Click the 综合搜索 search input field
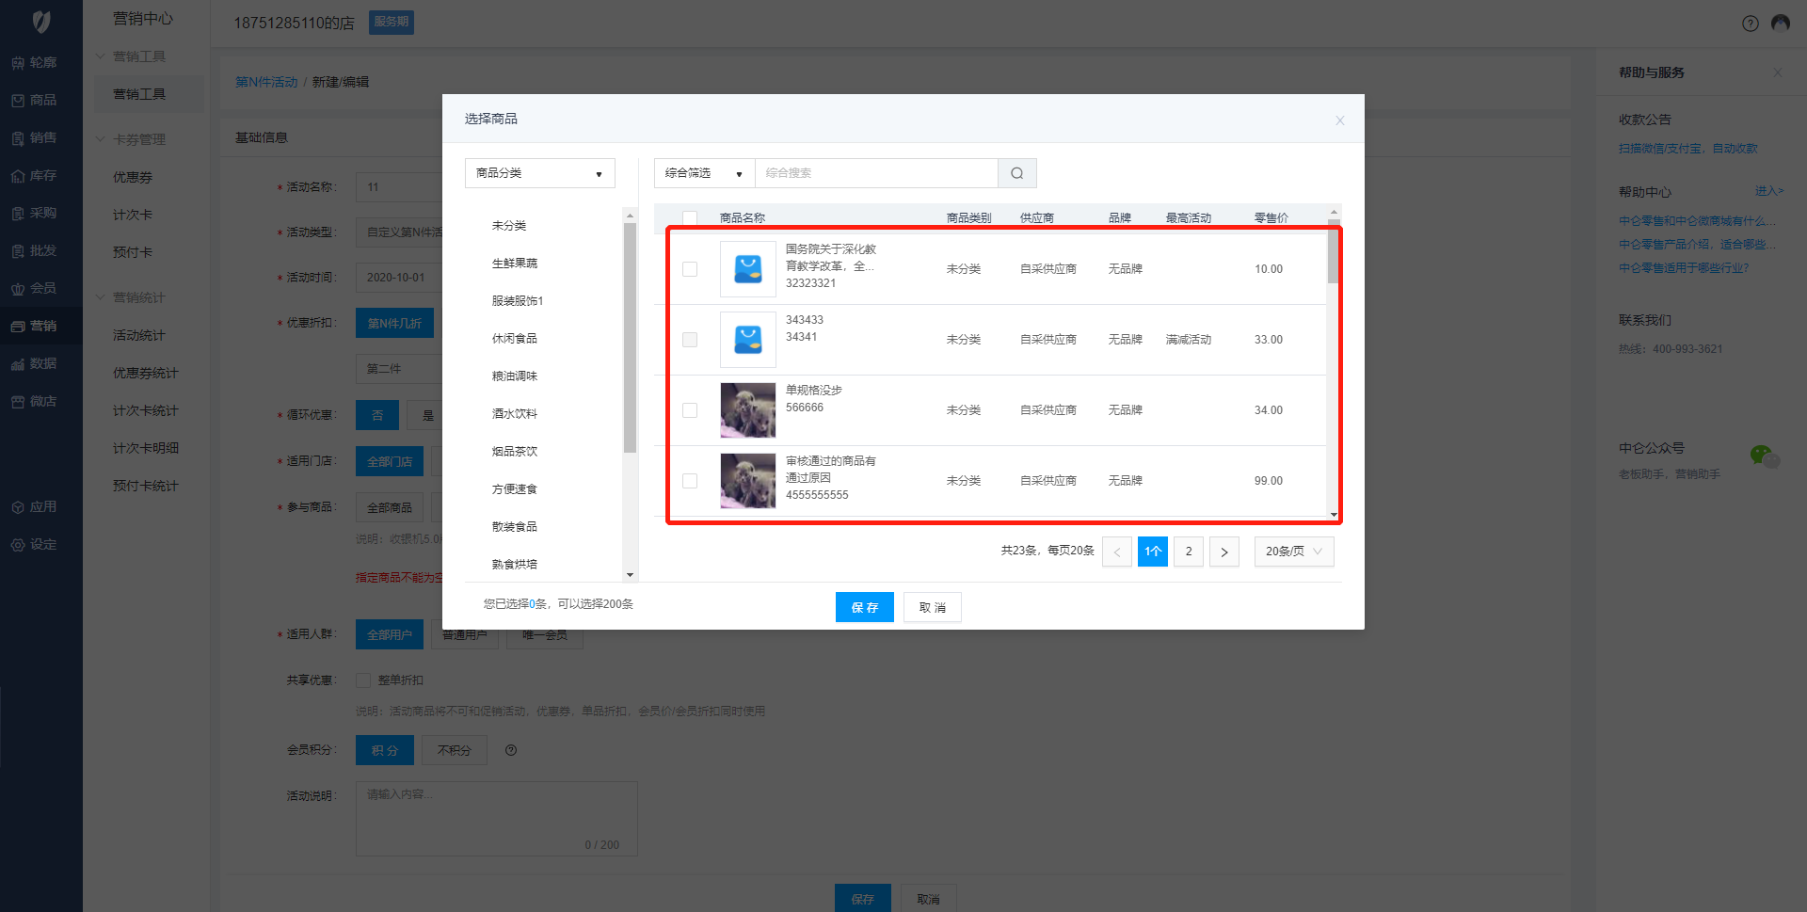The height and width of the screenshot is (912, 1807). (x=875, y=173)
